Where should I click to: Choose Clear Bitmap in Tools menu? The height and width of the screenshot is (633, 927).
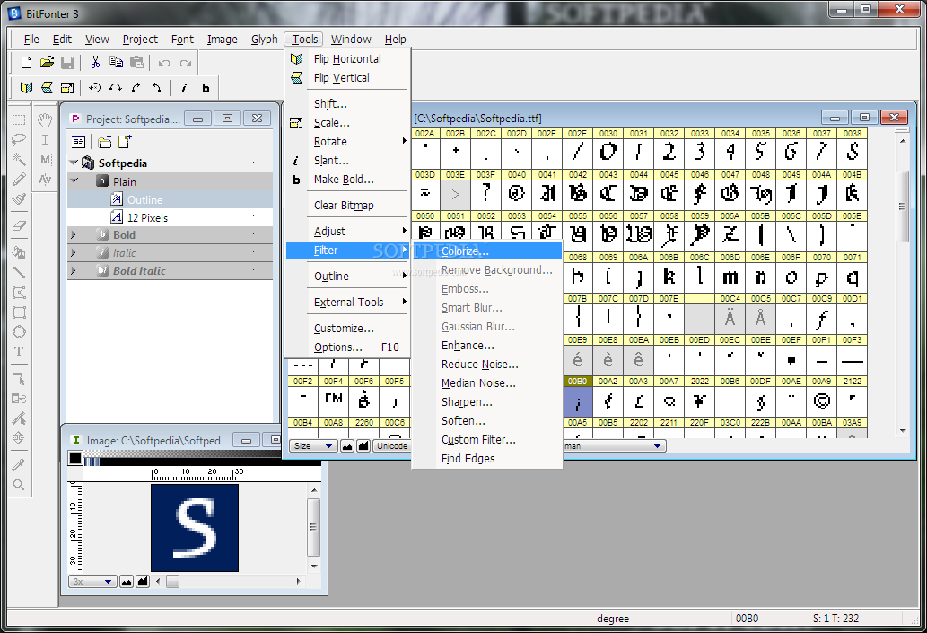(x=347, y=206)
